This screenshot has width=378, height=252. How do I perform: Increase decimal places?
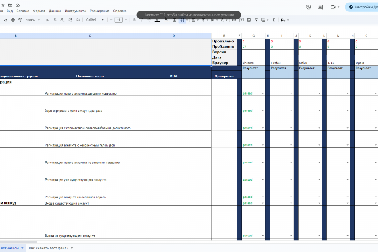coord(70,20)
